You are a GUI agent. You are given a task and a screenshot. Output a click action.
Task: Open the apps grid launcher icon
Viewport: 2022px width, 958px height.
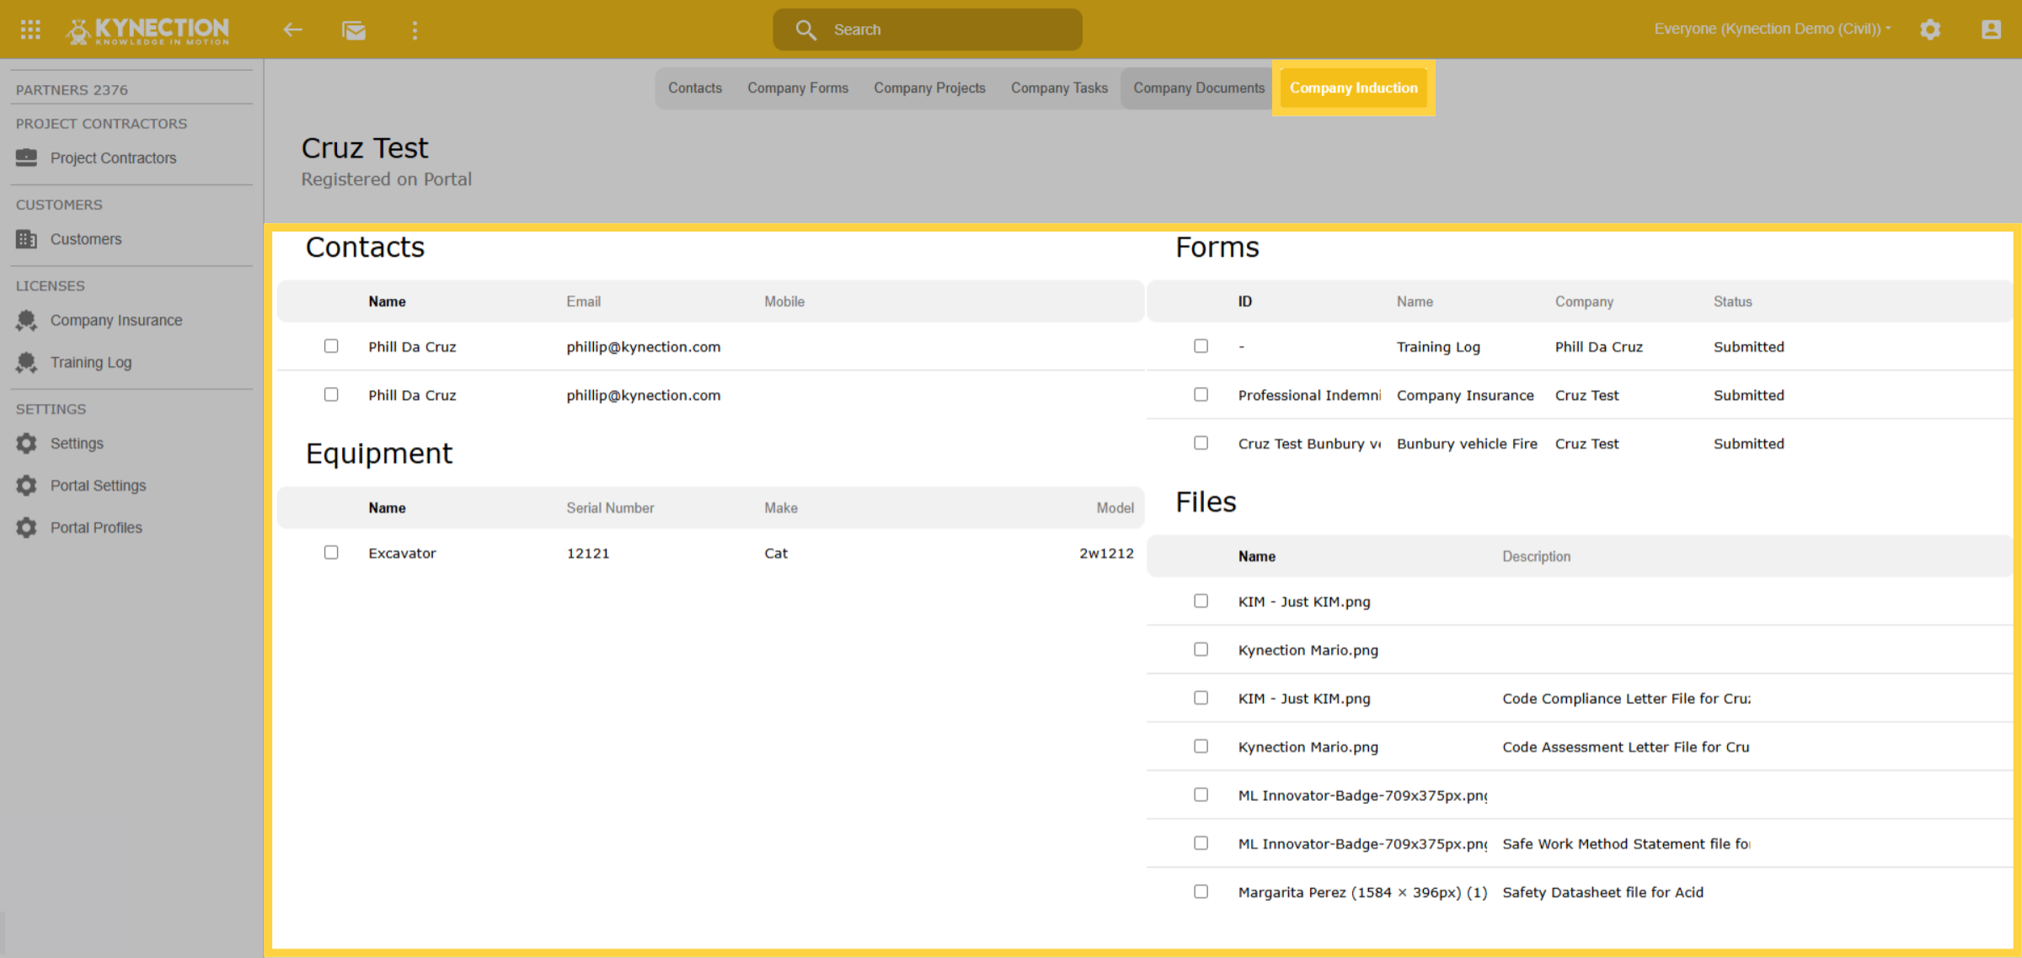[30, 29]
